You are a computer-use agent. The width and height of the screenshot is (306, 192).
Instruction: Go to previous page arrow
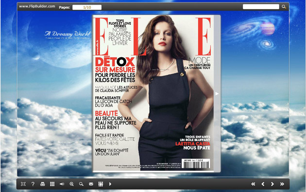point(263,184)
